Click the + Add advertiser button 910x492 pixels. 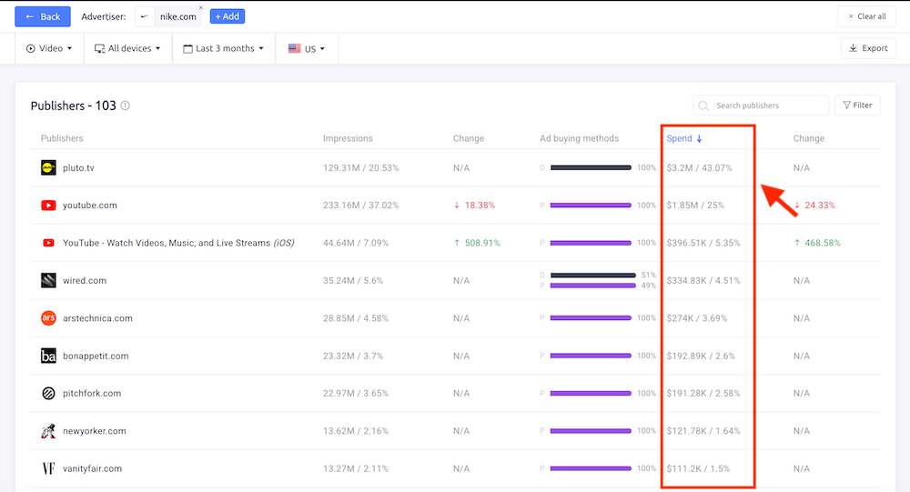click(227, 16)
